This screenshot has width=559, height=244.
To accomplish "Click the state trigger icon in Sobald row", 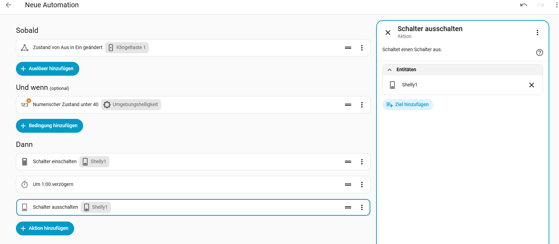I will [25, 48].
